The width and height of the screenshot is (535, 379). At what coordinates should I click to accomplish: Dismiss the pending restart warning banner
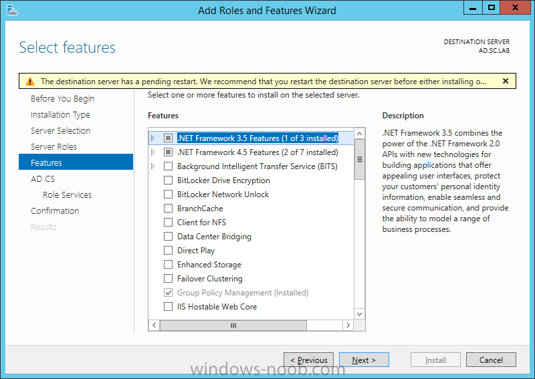(506, 81)
